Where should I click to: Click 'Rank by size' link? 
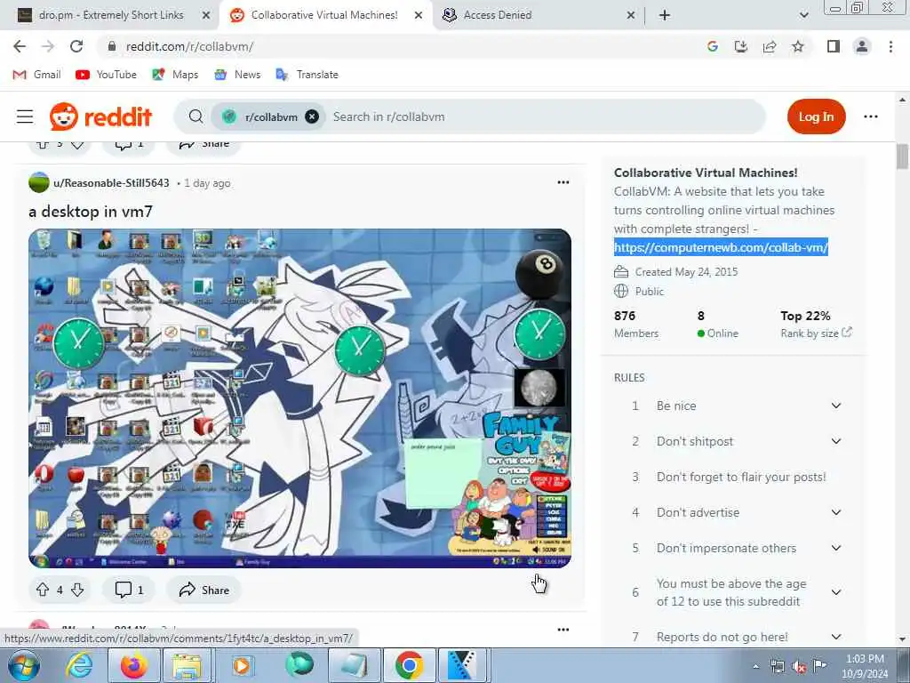pyautogui.click(x=816, y=333)
